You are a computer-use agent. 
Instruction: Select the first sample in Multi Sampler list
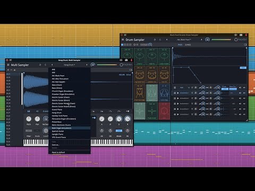[13, 74]
